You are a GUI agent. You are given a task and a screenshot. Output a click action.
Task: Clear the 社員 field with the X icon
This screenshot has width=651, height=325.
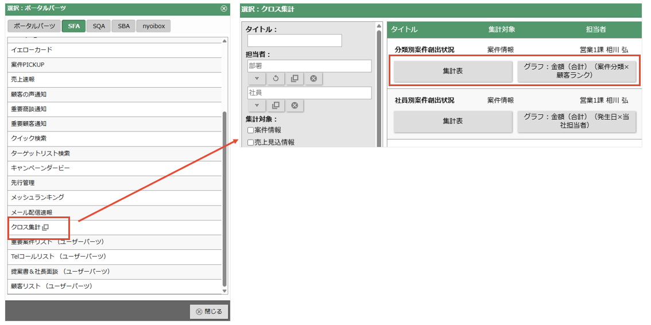pos(294,106)
